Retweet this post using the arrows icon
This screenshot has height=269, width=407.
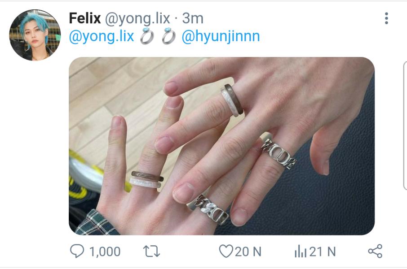[151, 252]
